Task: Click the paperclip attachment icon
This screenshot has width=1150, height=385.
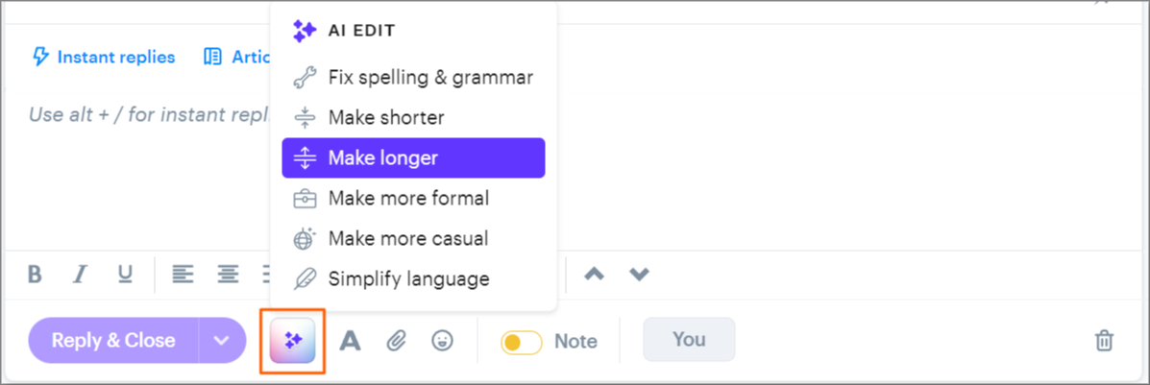Action: (396, 341)
